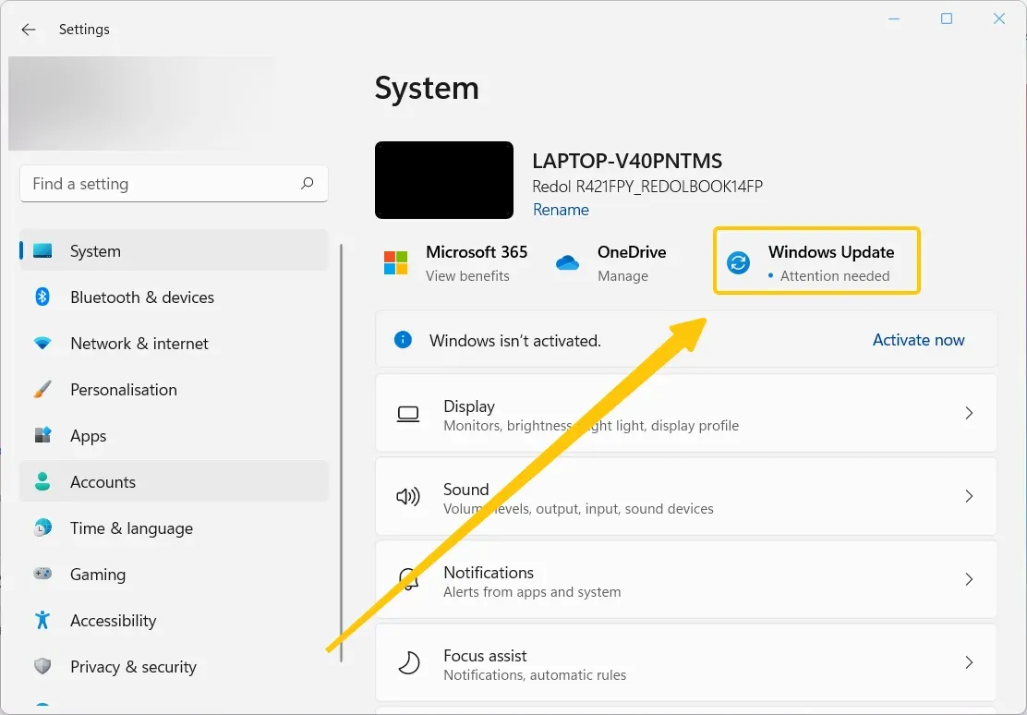1027x715 pixels.
Task: Open Bluetooth & devices section
Action: pyautogui.click(x=174, y=297)
